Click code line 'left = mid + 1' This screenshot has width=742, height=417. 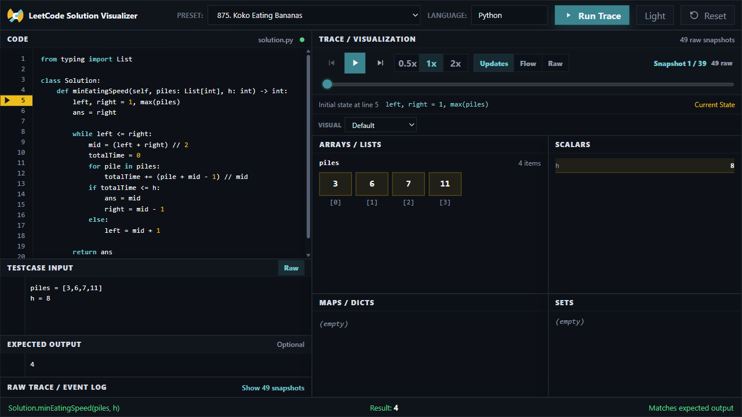pyautogui.click(x=132, y=231)
